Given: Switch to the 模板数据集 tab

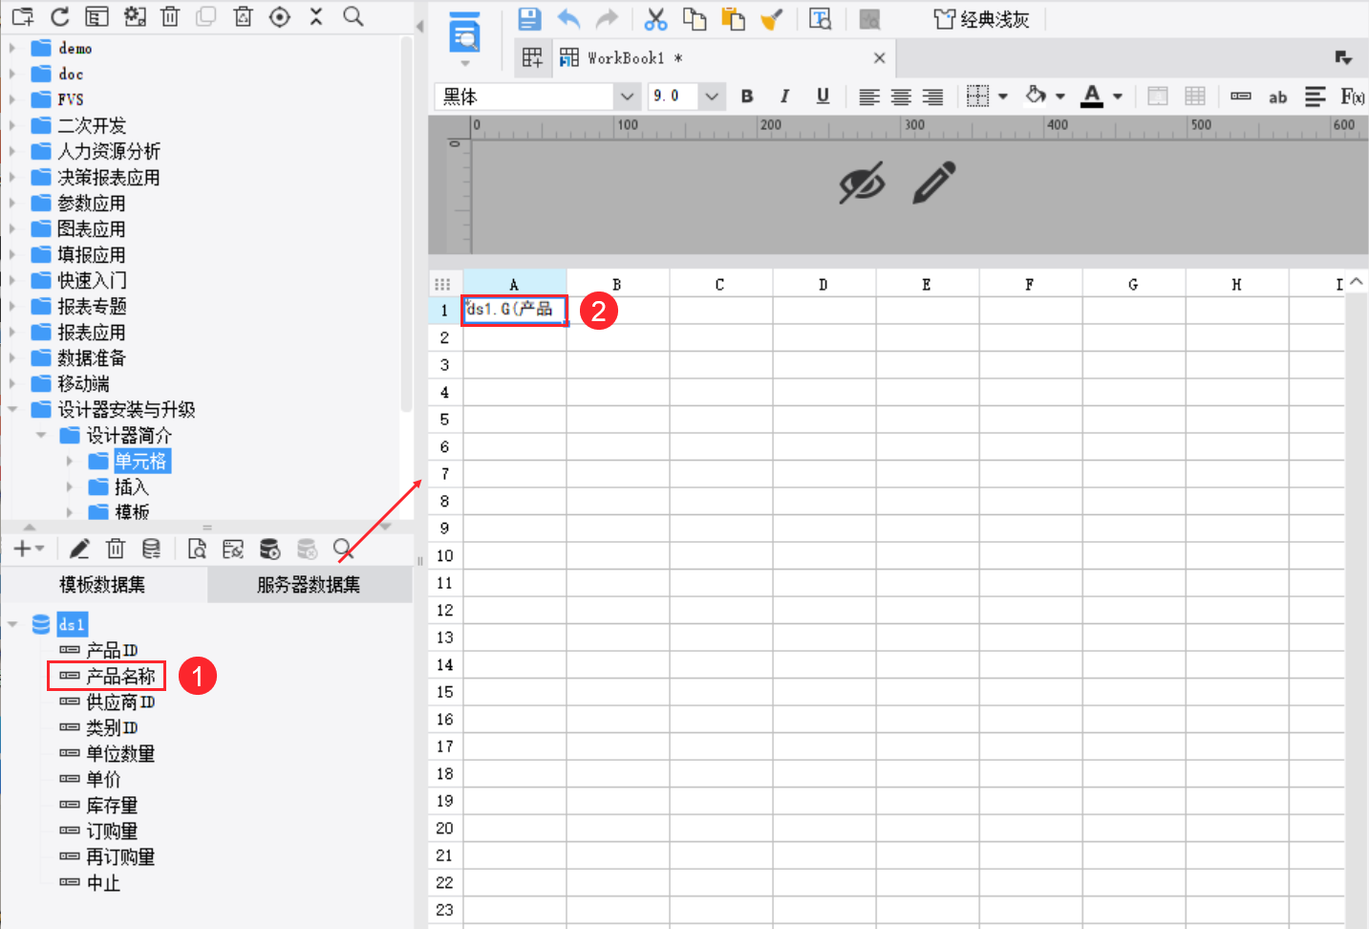Looking at the screenshot, I should pyautogui.click(x=103, y=585).
